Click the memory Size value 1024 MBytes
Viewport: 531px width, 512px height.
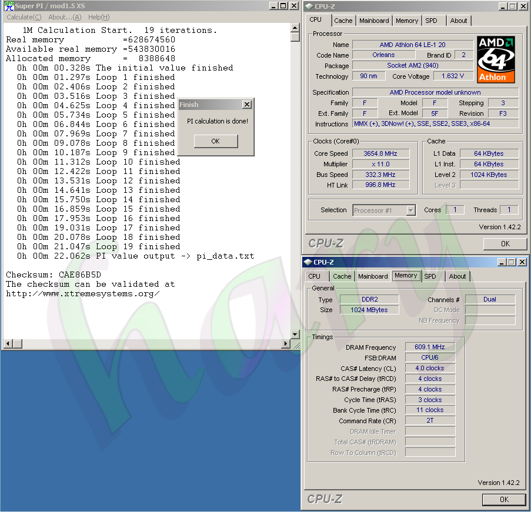[369, 310]
